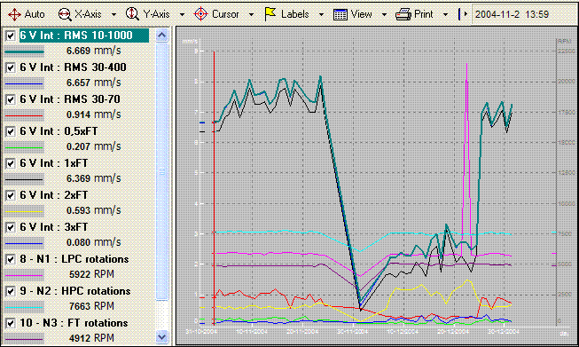Click the X-Axis toolbar label
This screenshot has height=347, width=579.
(88, 14)
